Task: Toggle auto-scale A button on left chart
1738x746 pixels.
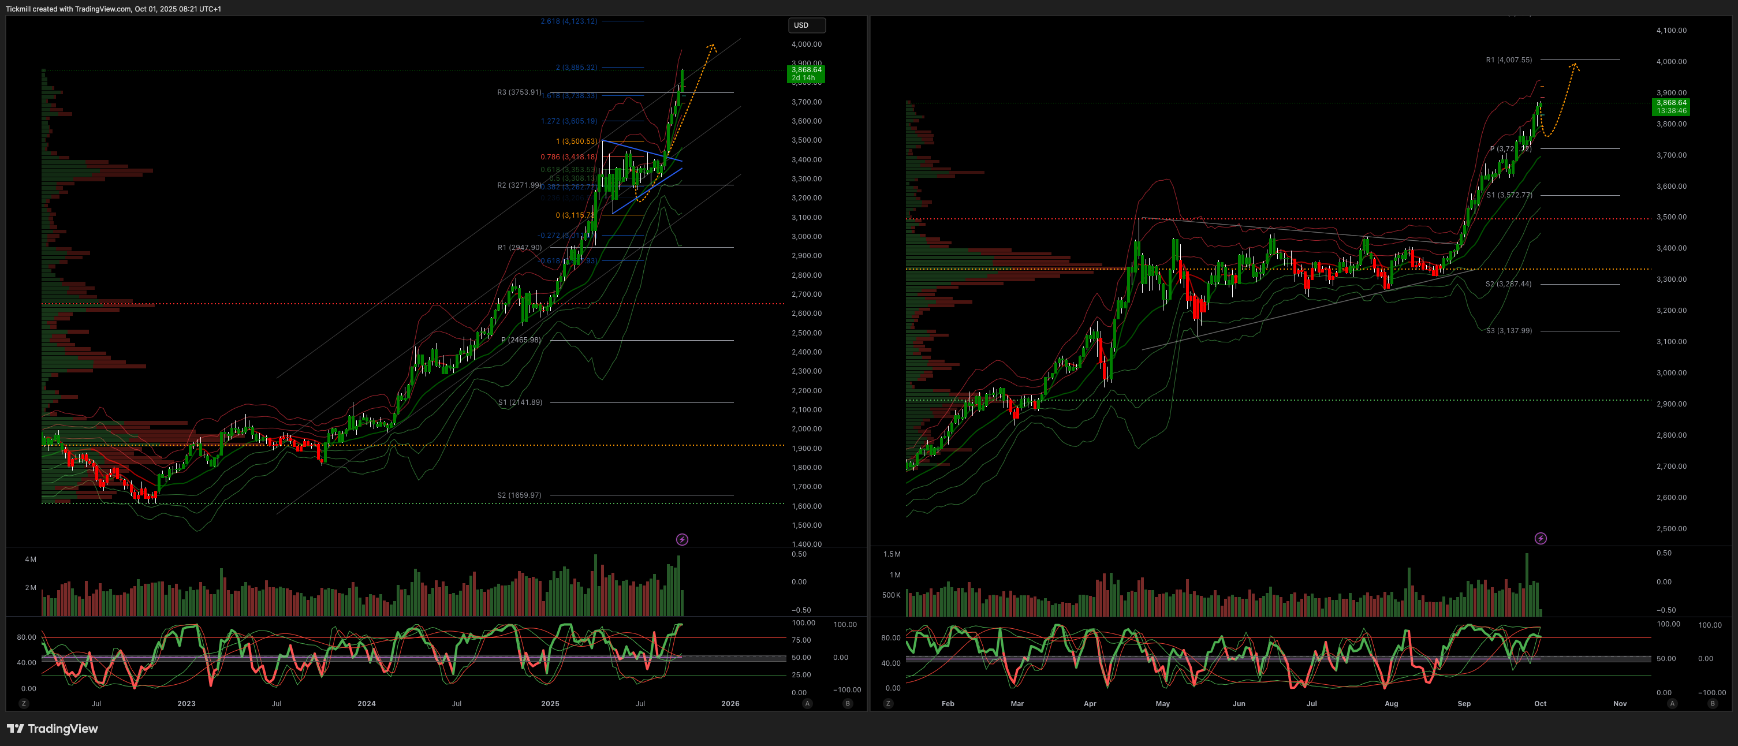Action: 807,703
